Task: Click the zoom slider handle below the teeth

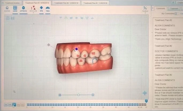Action: pos(78,95)
